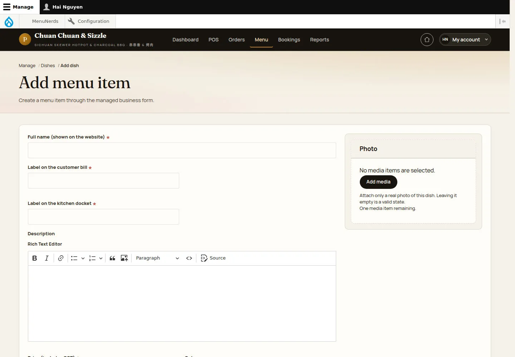515x357 pixels.
Task: Click the Add media button
Action: [x=378, y=182]
